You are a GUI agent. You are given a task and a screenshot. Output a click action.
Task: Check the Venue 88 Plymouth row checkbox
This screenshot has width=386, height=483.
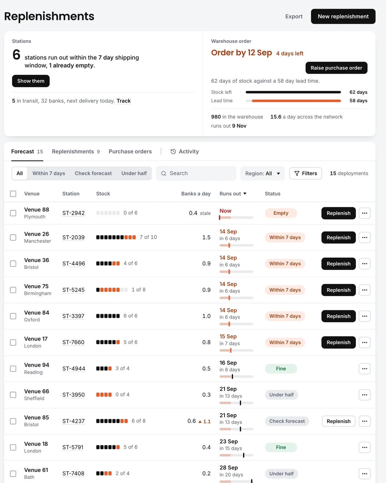pyautogui.click(x=13, y=213)
